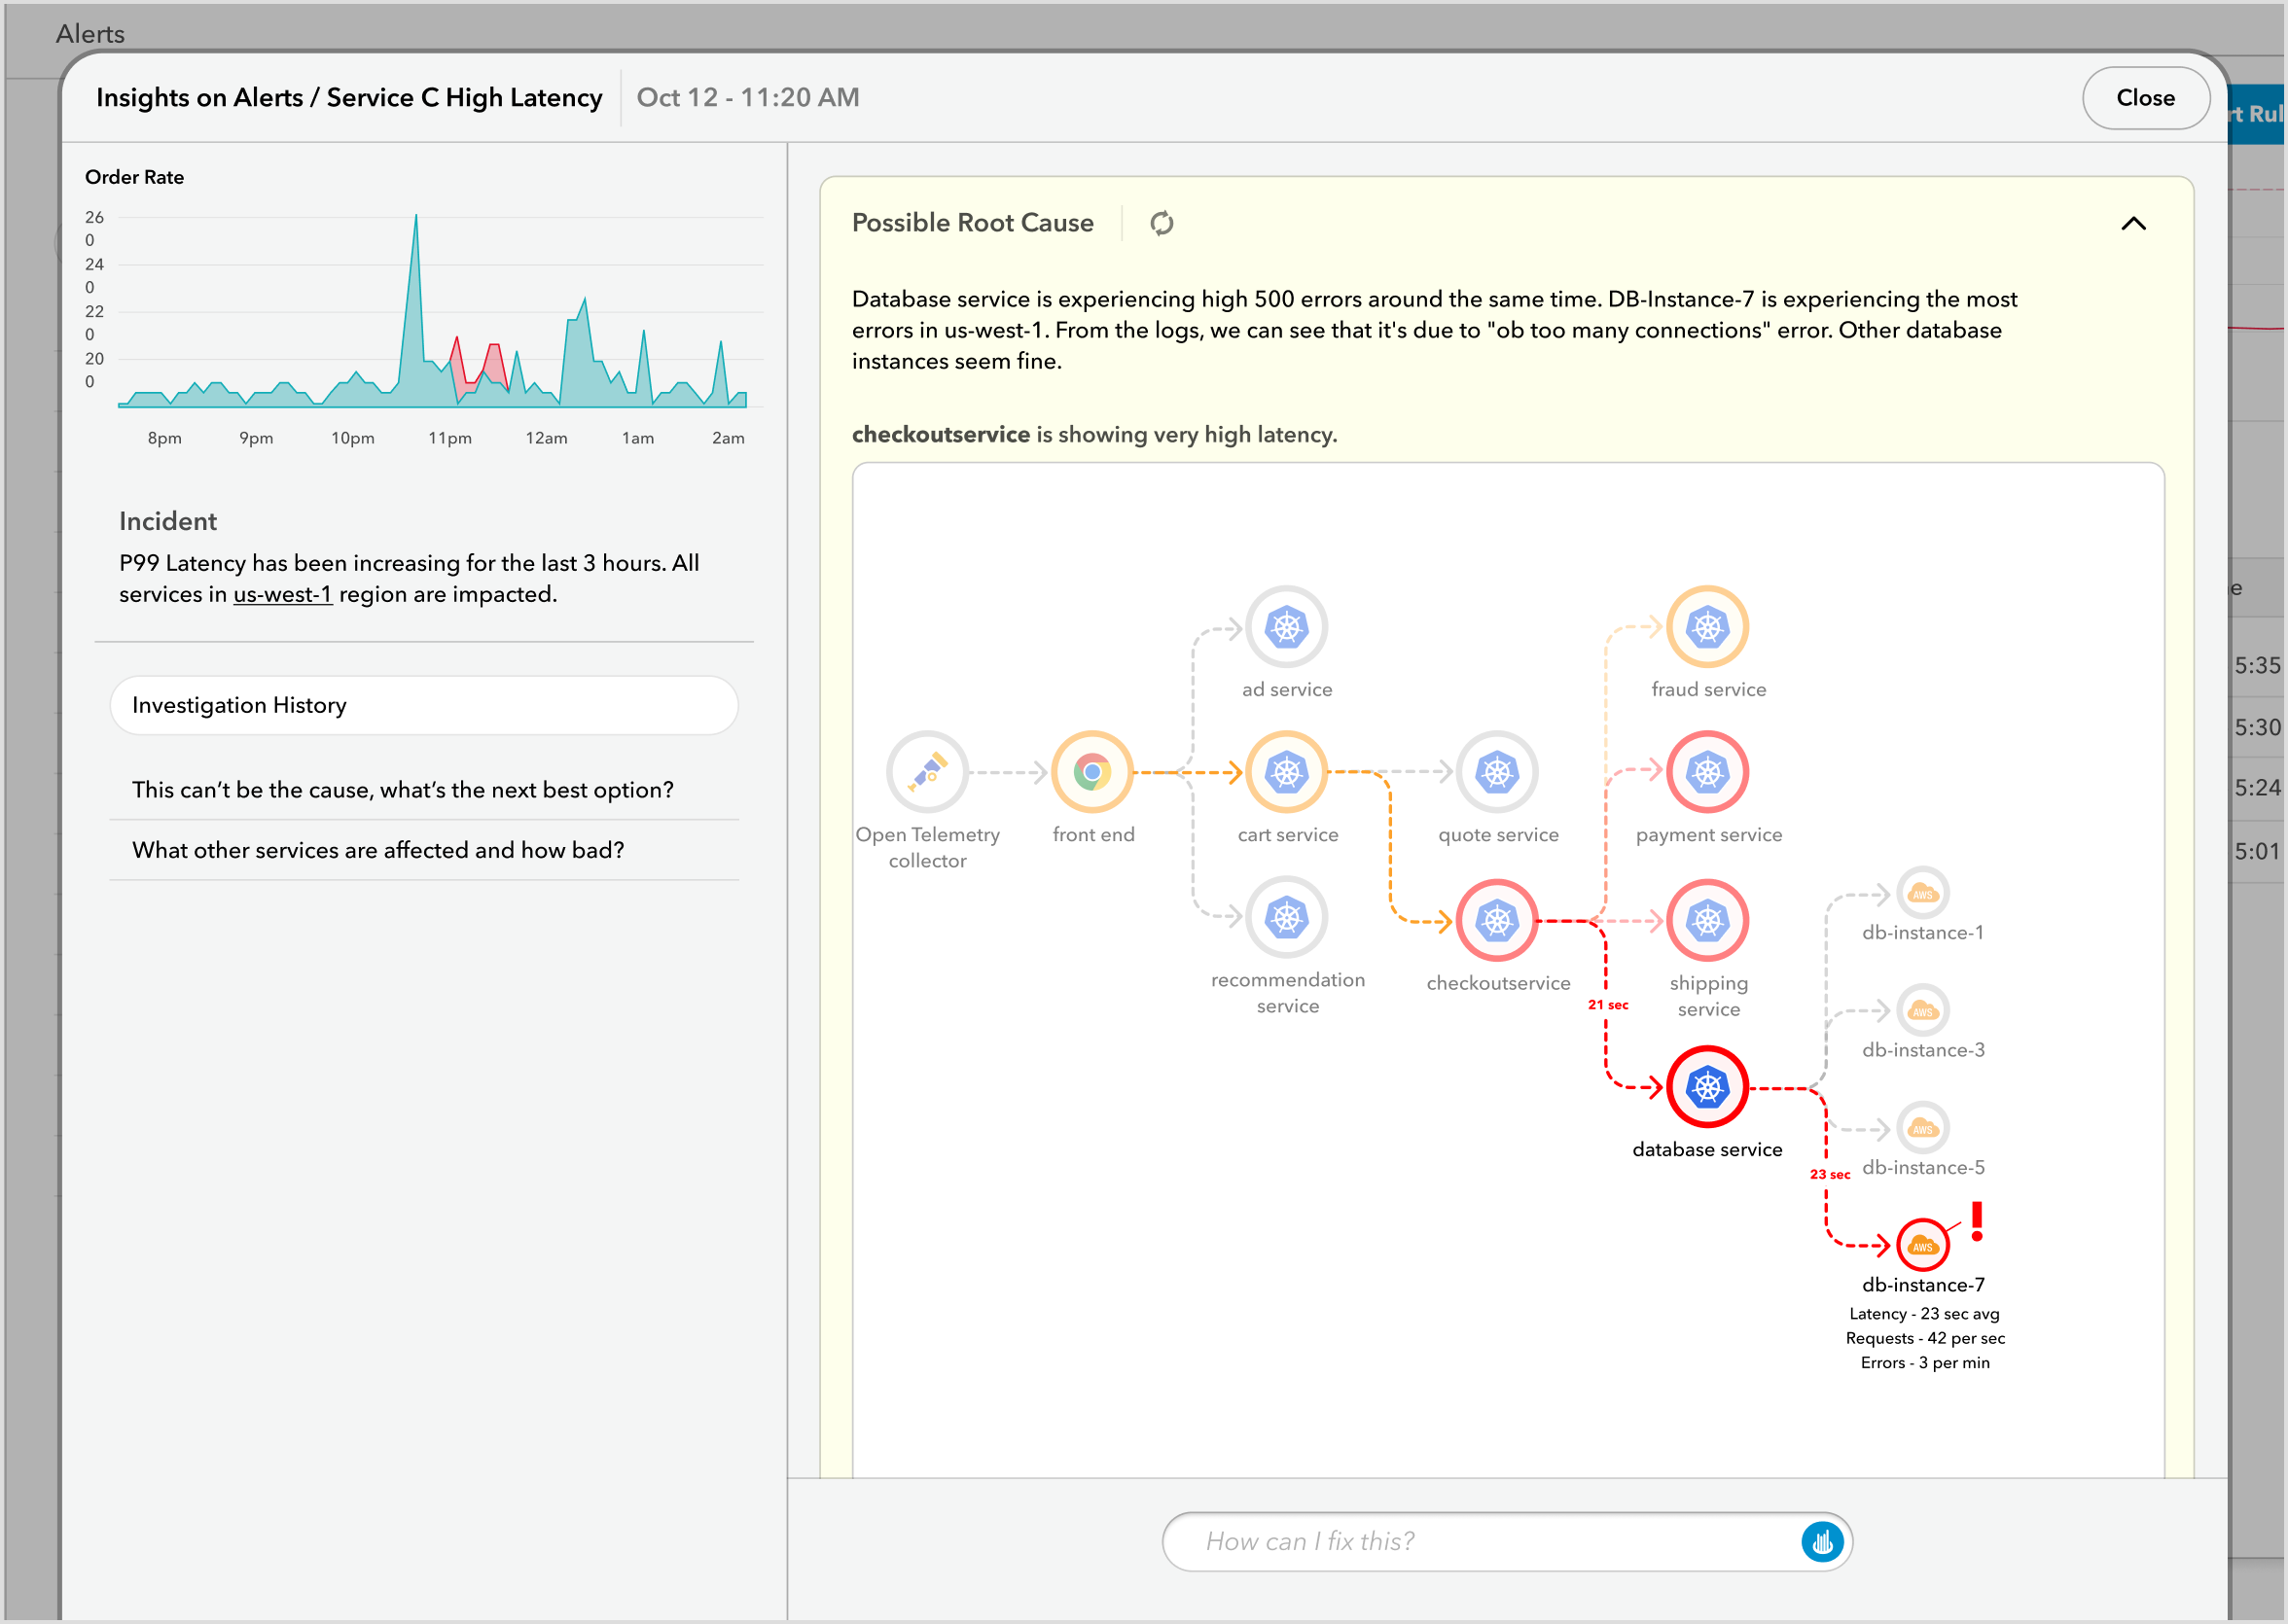Screen dimensions: 2288x1624
Task: Select 'What other services are affected' history item
Action: tap(378, 850)
